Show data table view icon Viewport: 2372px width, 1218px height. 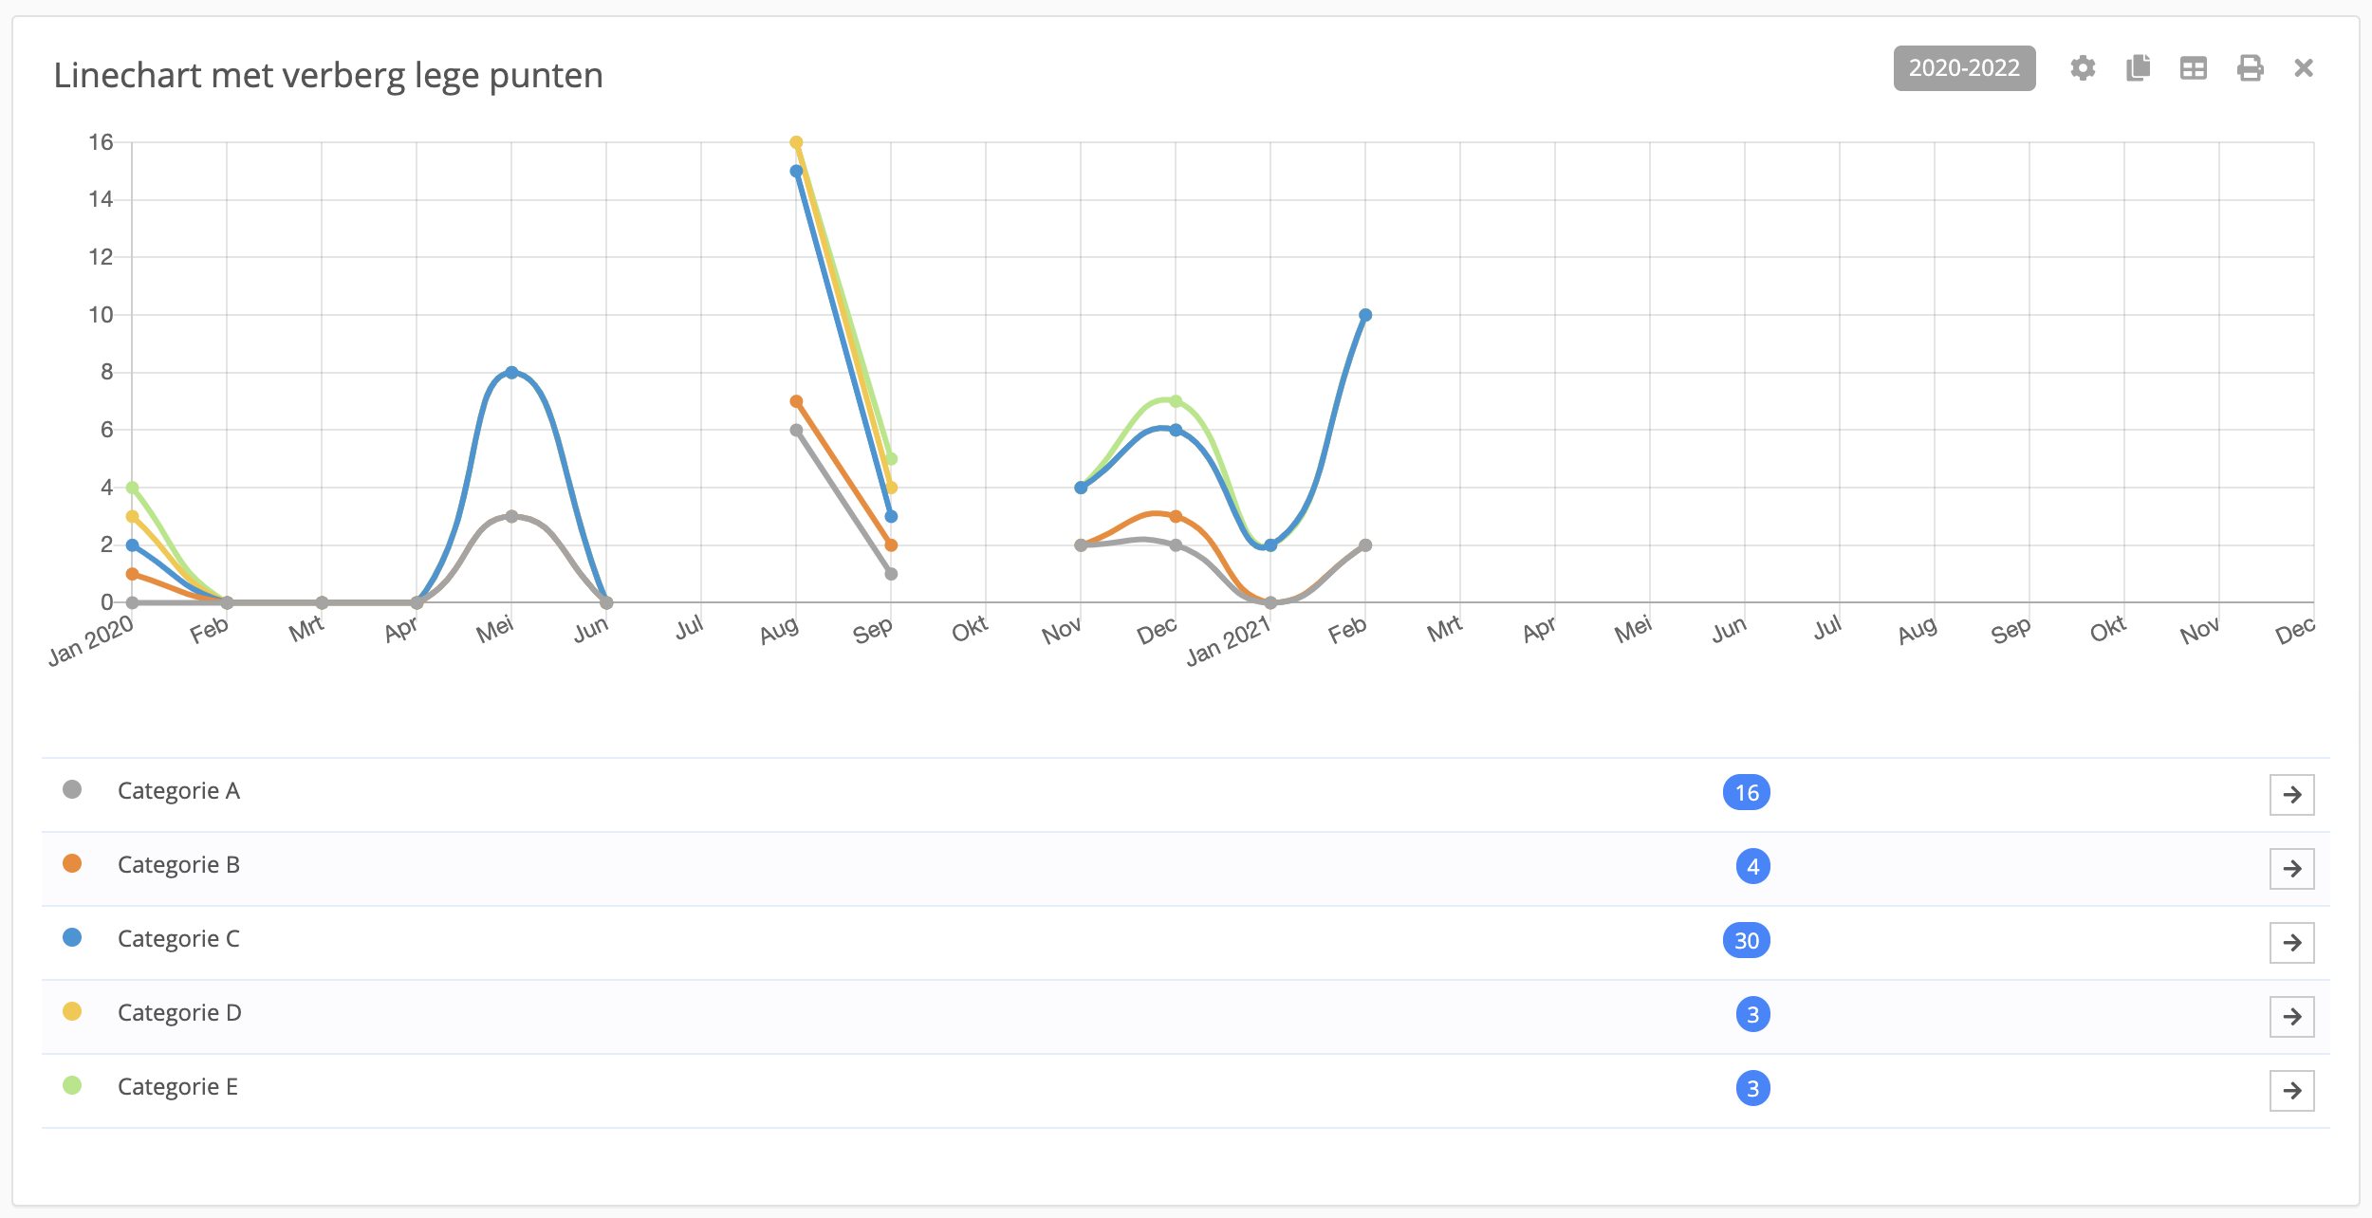pos(2194,68)
